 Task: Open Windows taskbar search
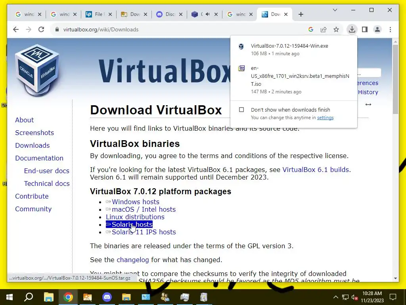(29, 297)
